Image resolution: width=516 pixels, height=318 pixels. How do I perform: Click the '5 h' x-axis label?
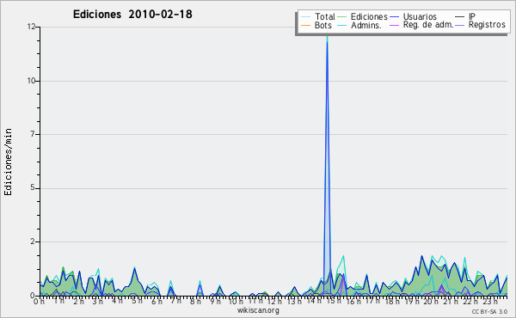[x=138, y=301]
